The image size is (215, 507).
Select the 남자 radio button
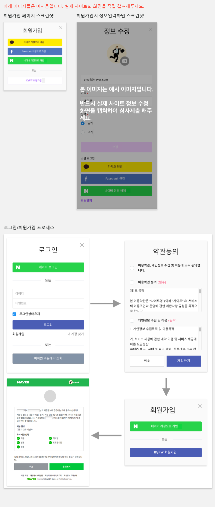(x=83, y=123)
